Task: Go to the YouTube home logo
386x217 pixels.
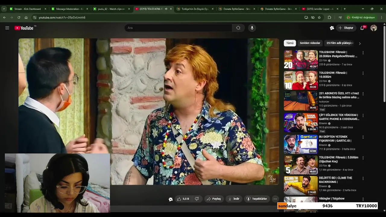Action: 24,28
